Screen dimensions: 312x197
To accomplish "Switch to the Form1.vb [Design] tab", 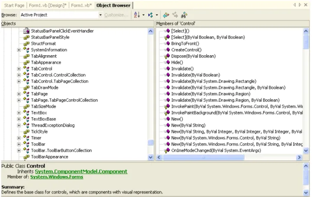I will point(48,5).
